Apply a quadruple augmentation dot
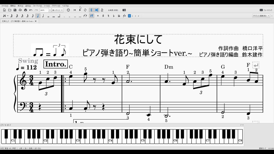Viewport: 274px width, 154px height. tap(80, 17)
